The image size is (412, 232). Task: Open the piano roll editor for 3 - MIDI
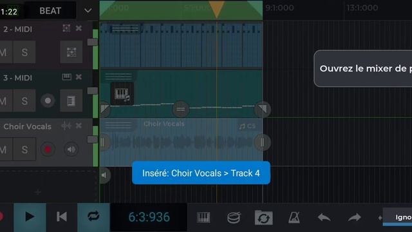[x=71, y=101]
